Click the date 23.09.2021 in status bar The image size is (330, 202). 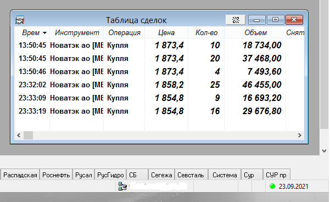[293, 187]
